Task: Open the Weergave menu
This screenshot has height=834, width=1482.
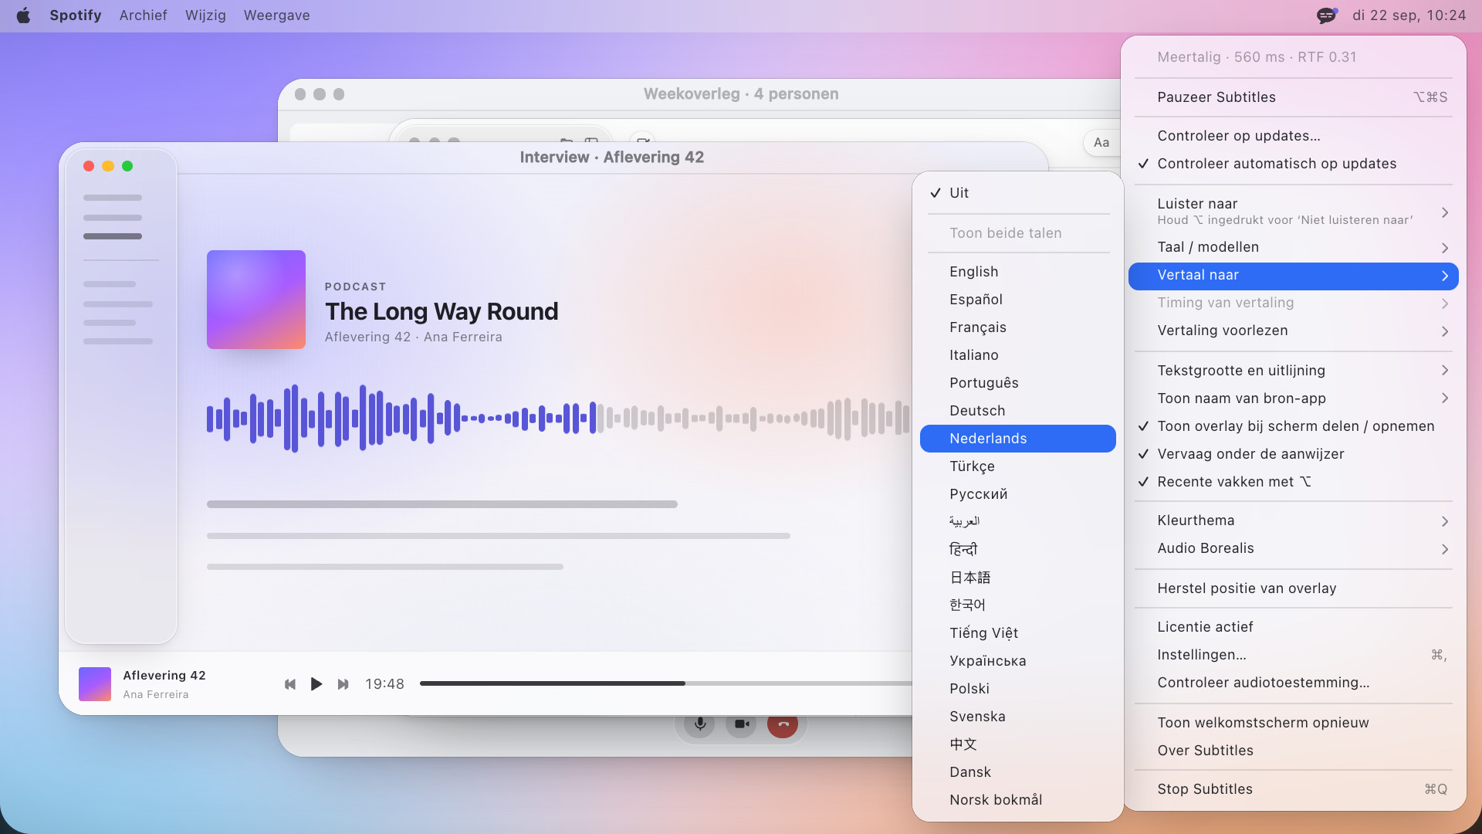Action: (x=276, y=15)
